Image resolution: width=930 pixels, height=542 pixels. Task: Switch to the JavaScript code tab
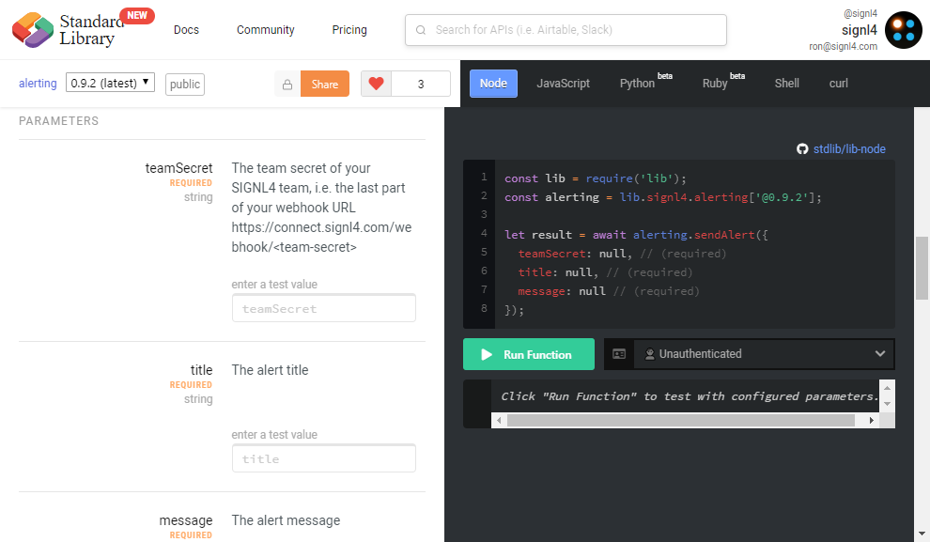(563, 84)
